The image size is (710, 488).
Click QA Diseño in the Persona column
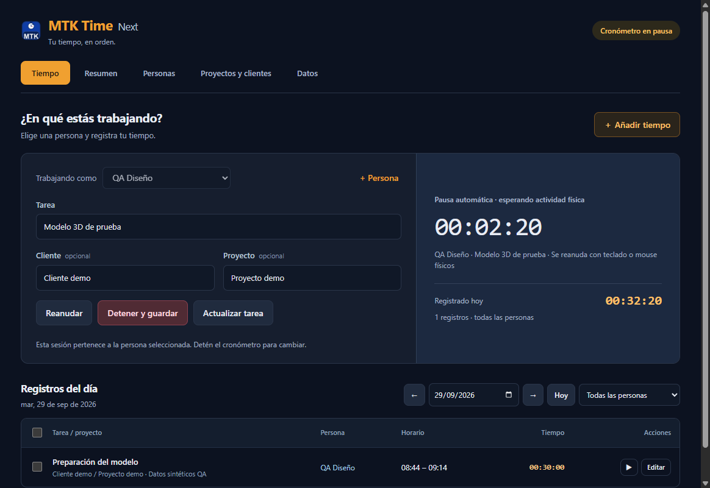(337, 468)
